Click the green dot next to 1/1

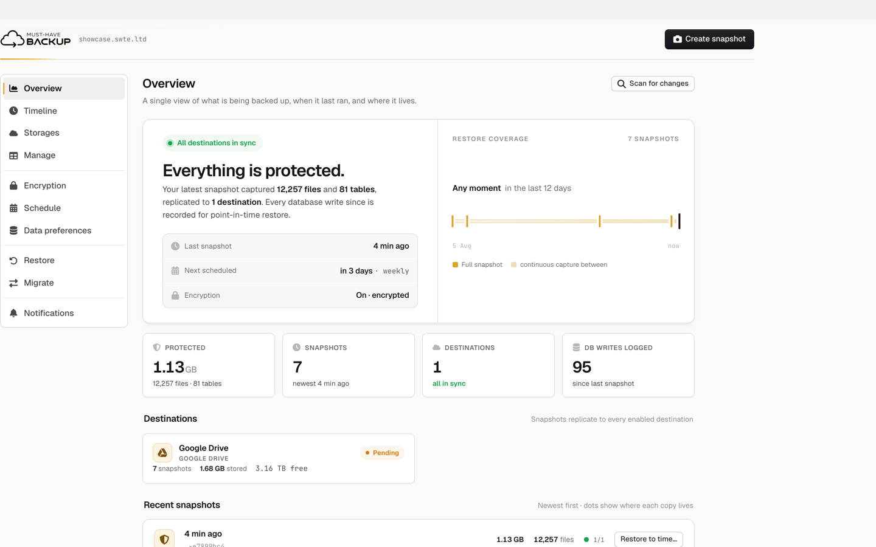tap(586, 539)
